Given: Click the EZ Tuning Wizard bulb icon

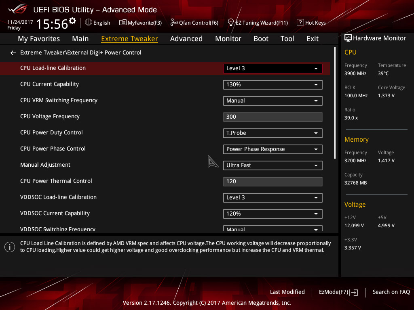Looking at the screenshot, I should [230, 23].
